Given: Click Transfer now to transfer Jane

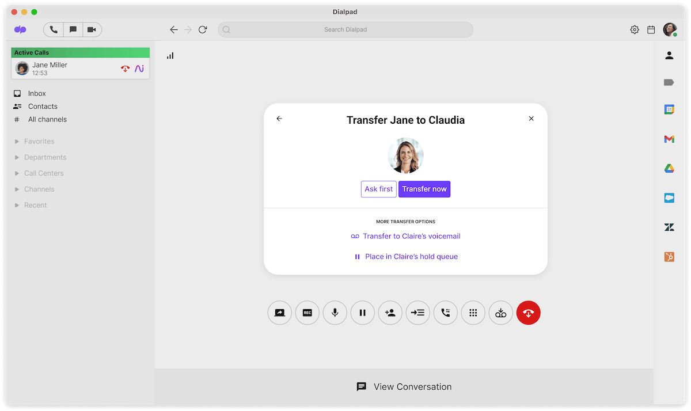Looking at the screenshot, I should click(424, 189).
